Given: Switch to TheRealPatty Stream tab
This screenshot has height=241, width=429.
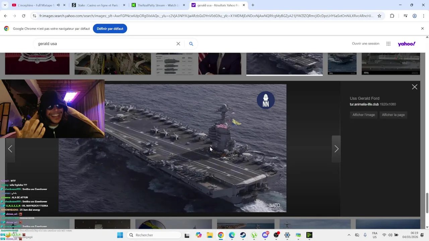Looking at the screenshot, I should [x=158, y=5].
